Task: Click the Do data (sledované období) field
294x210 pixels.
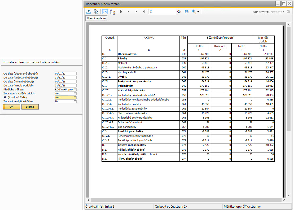Action: pos(65,77)
